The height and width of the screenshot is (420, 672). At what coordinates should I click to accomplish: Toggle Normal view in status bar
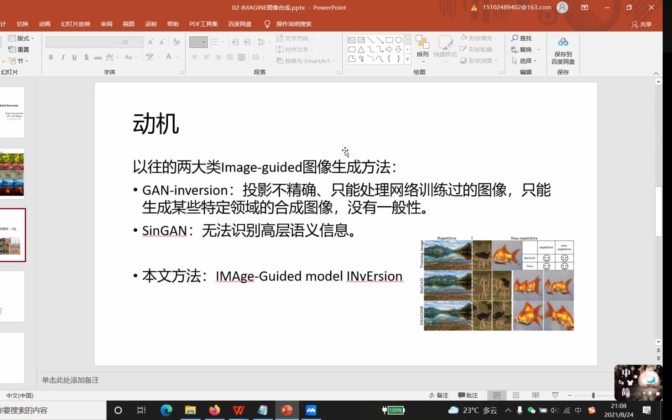pos(497,395)
